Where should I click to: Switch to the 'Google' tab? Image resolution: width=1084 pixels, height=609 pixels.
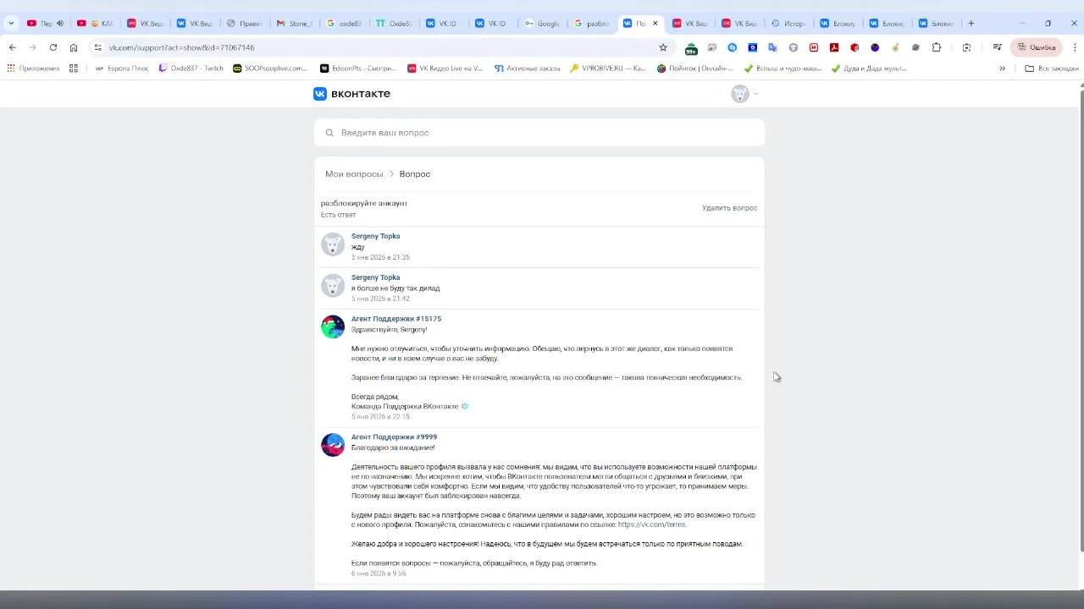pyautogui.click(x=542, y=23)
